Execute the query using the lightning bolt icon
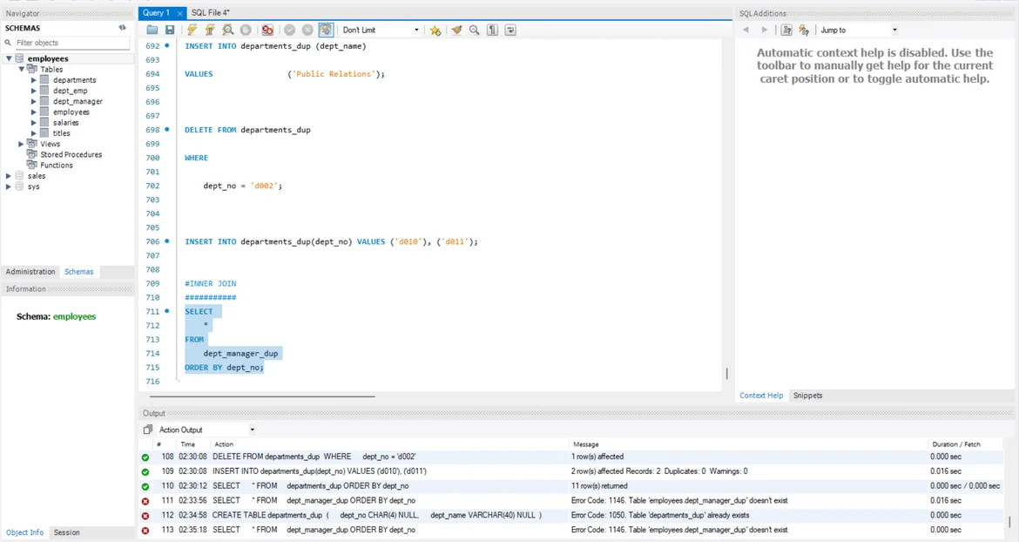 tap(192, 30)
